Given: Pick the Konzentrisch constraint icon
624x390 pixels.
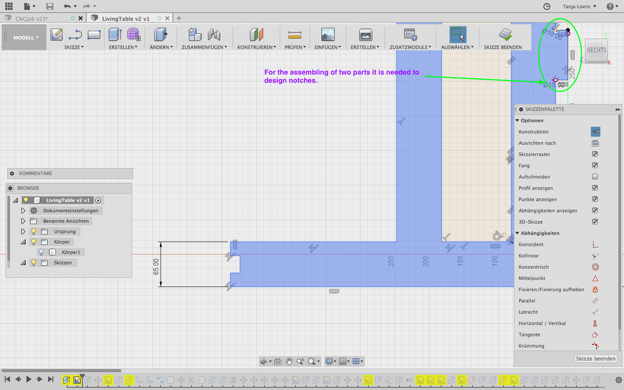Looking at the screenshot, I should click(595, 267).
